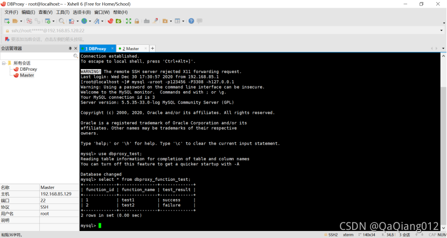The image size is (447, 238).
Task: Open the 文件(F) menu
Action: [x=11, y=12]
